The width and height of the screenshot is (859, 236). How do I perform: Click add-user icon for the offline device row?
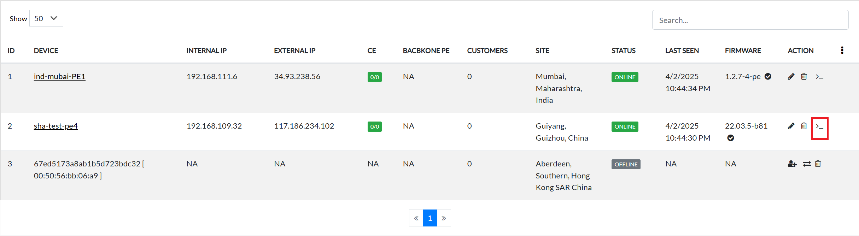(792, 164)
